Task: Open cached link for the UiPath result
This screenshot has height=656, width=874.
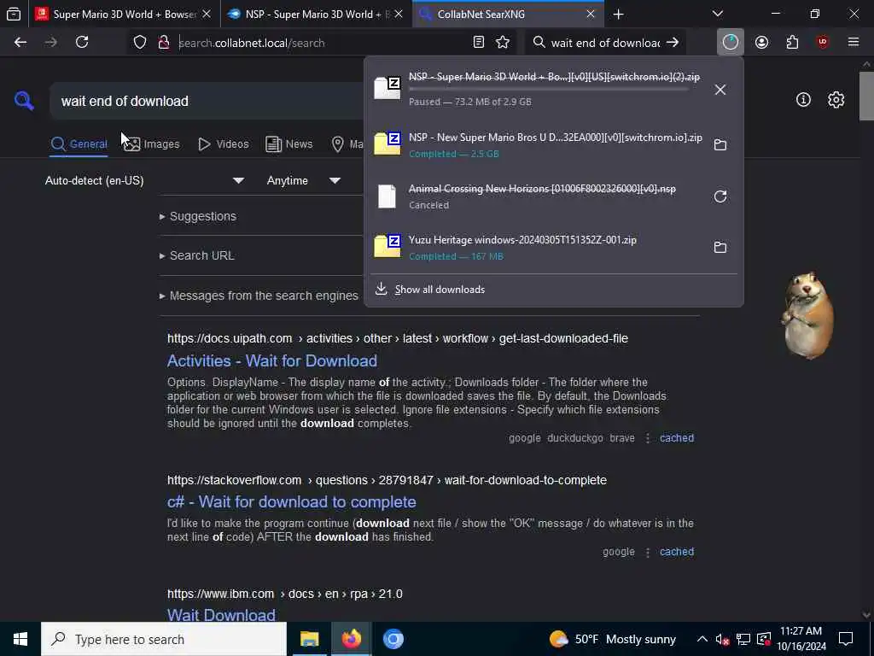Action: 677,438
